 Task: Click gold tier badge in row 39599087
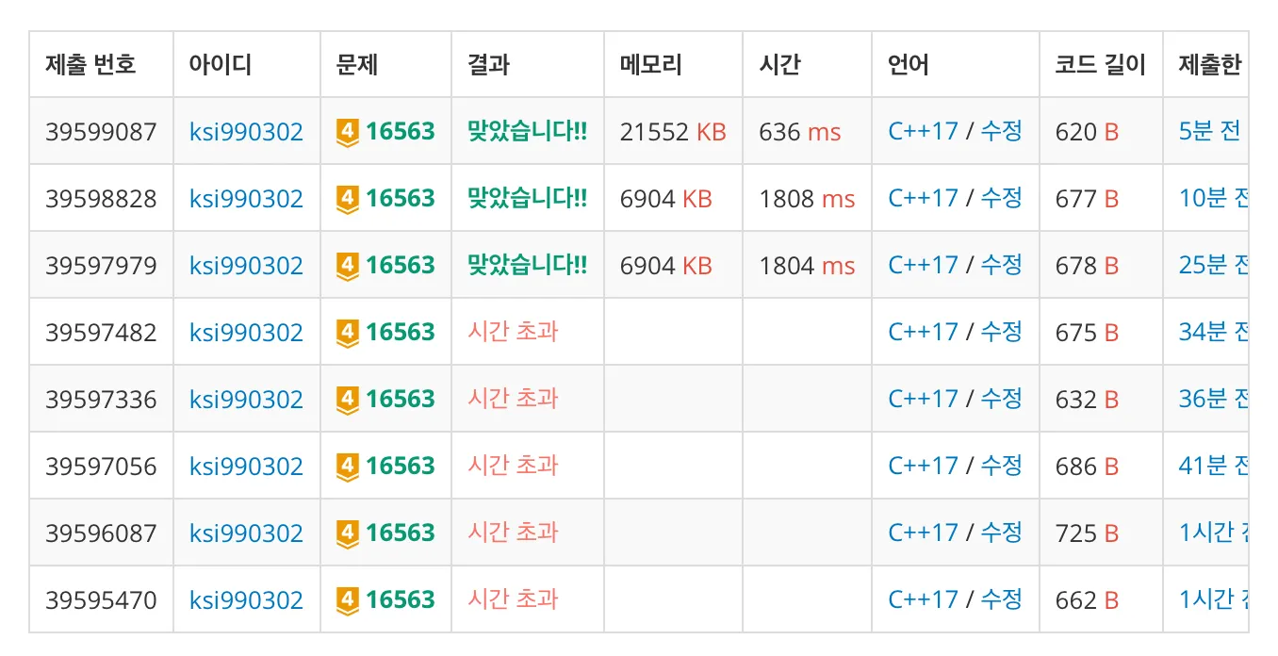tap(348, 132)
